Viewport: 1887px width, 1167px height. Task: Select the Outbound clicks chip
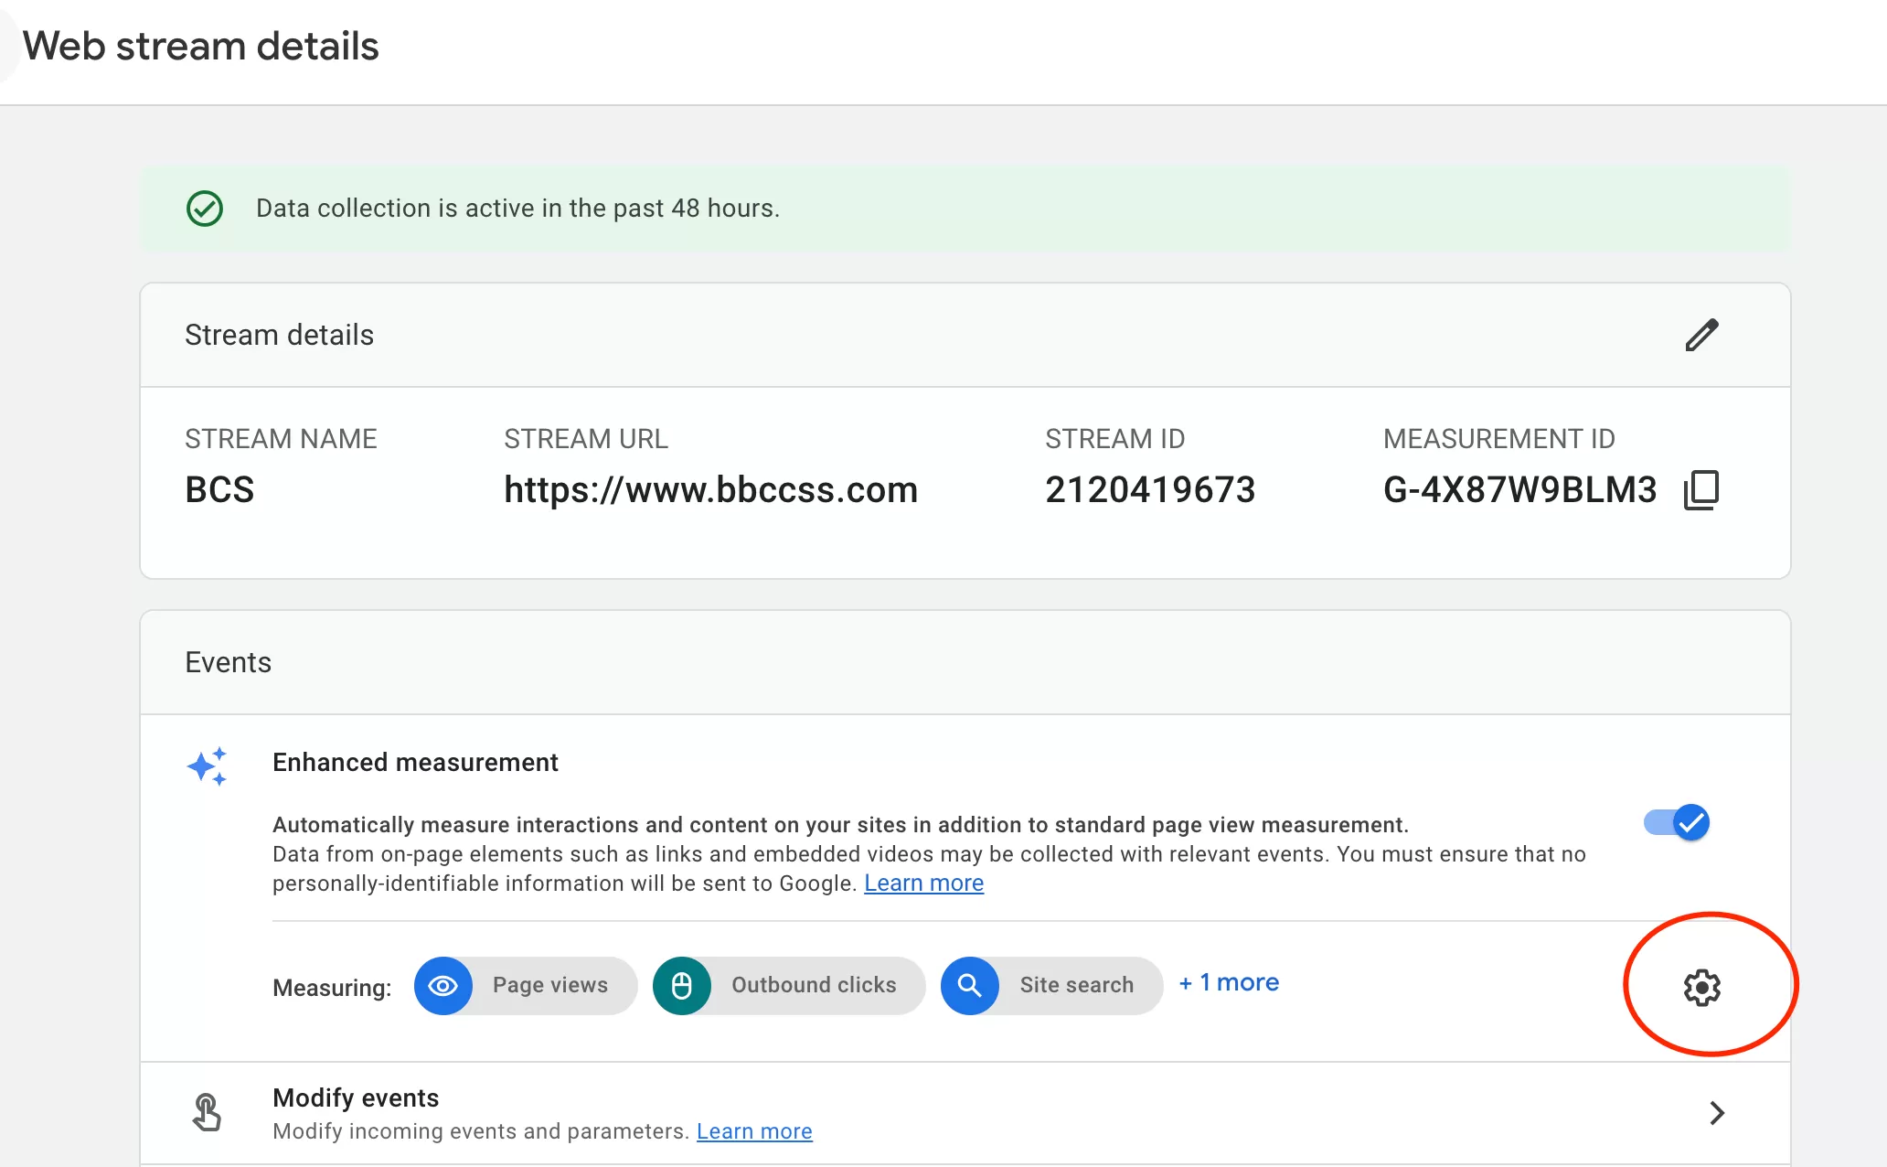click(x=789, y=986)
